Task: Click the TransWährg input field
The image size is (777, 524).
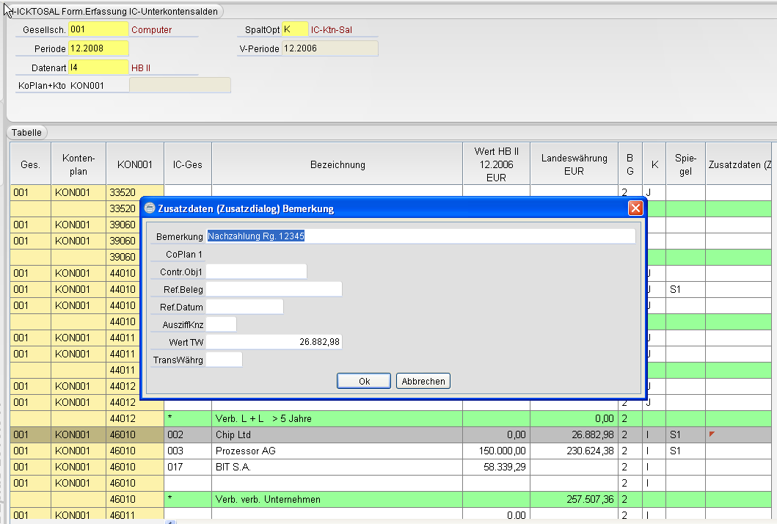Action: pyautogui.click(x=224, y=360)
